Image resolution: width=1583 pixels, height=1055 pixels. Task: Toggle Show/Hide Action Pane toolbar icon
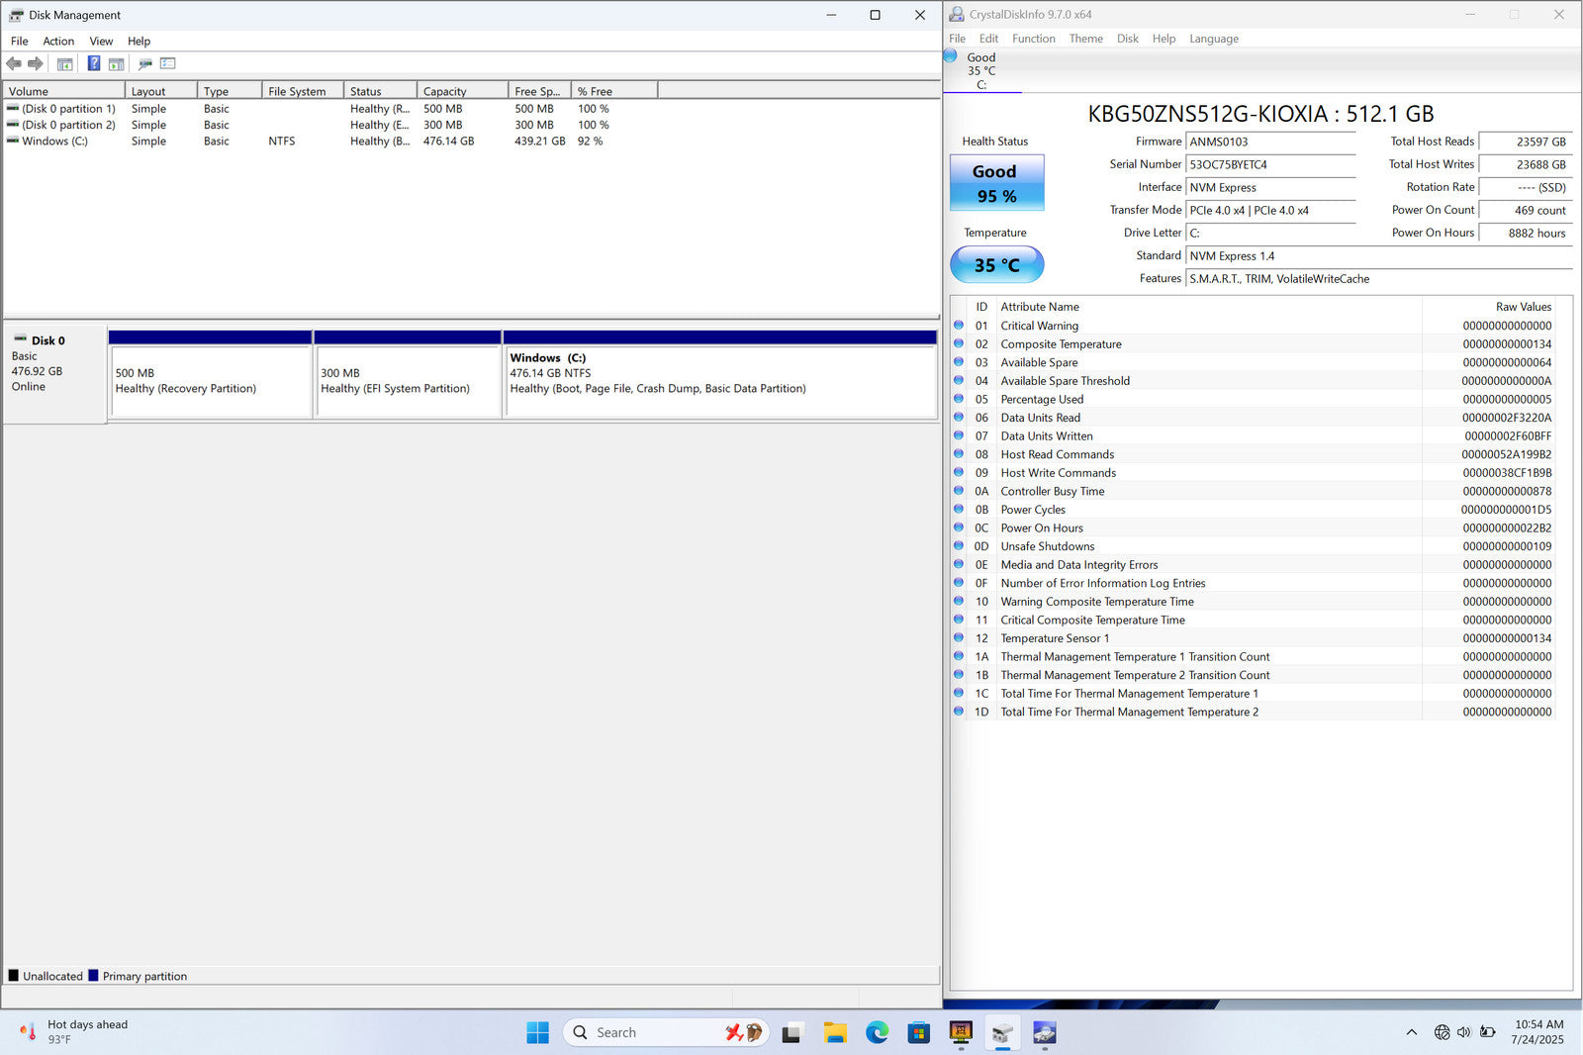tap(117, 63)
